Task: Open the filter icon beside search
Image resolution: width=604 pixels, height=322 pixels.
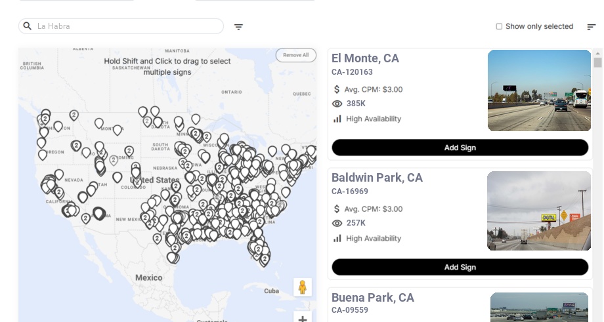Action: (x=238, y=27)
